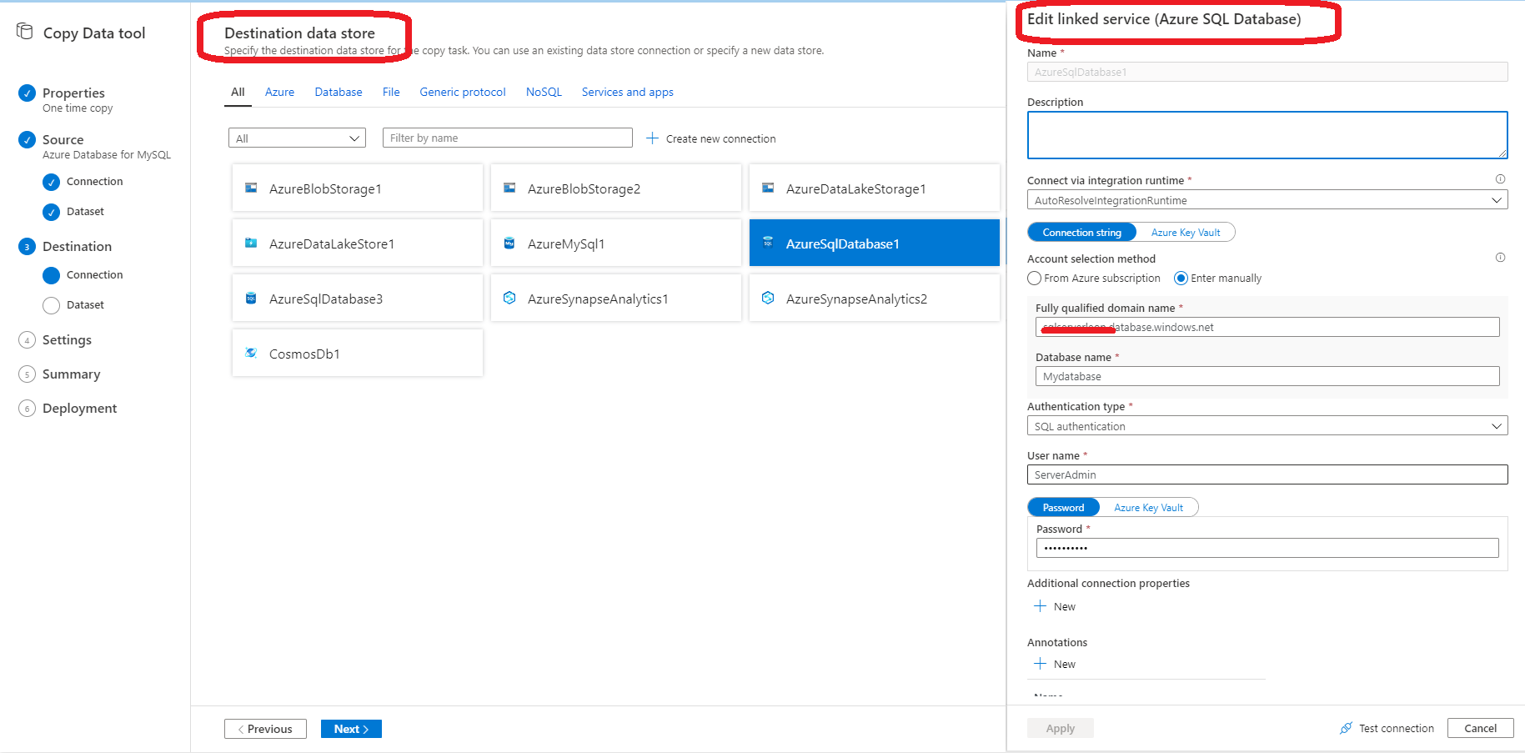Click the Filter by name field
1525x753 pixels.
[x=508, y=138]
